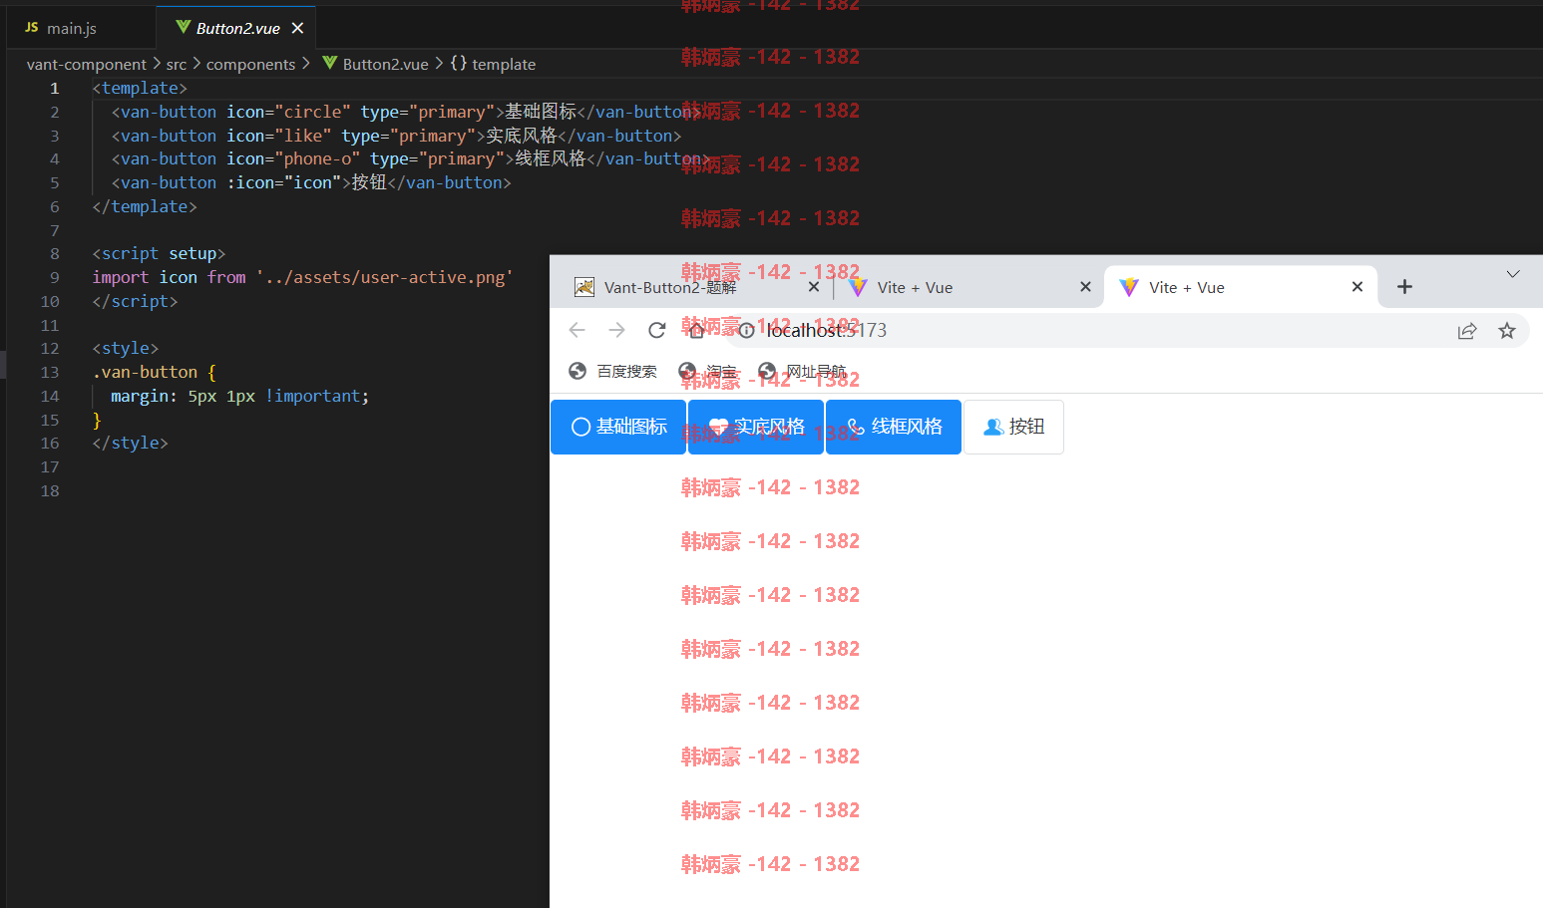Click the src breadcrumb segment
The image size is (1543, 908).
click(x=176, y=64)
